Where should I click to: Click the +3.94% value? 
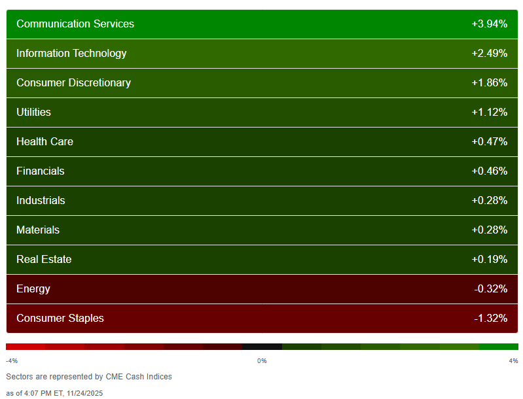click(x=490, y=24)
